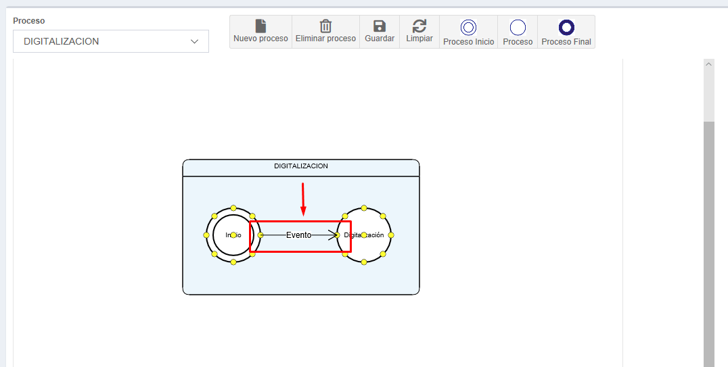Click the scrollbar up arrow
Image resolution: width=728 pixels, height=367 pixels.
[x=709, y=64]
